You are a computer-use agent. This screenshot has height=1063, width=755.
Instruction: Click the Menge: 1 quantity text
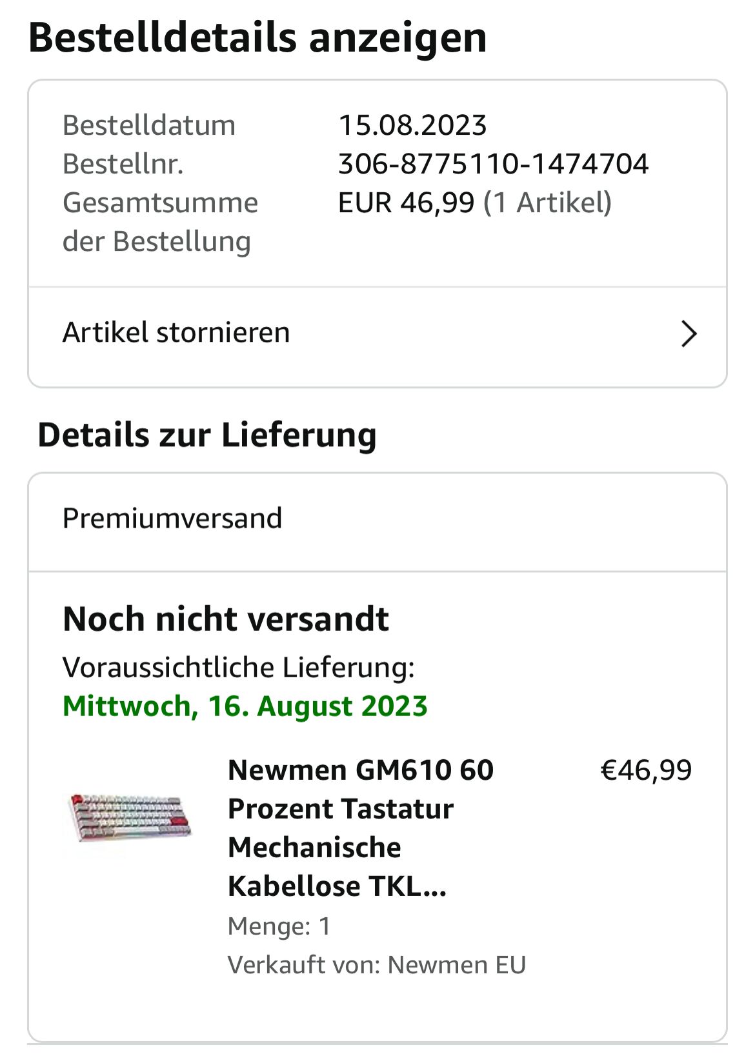point(279,926)
